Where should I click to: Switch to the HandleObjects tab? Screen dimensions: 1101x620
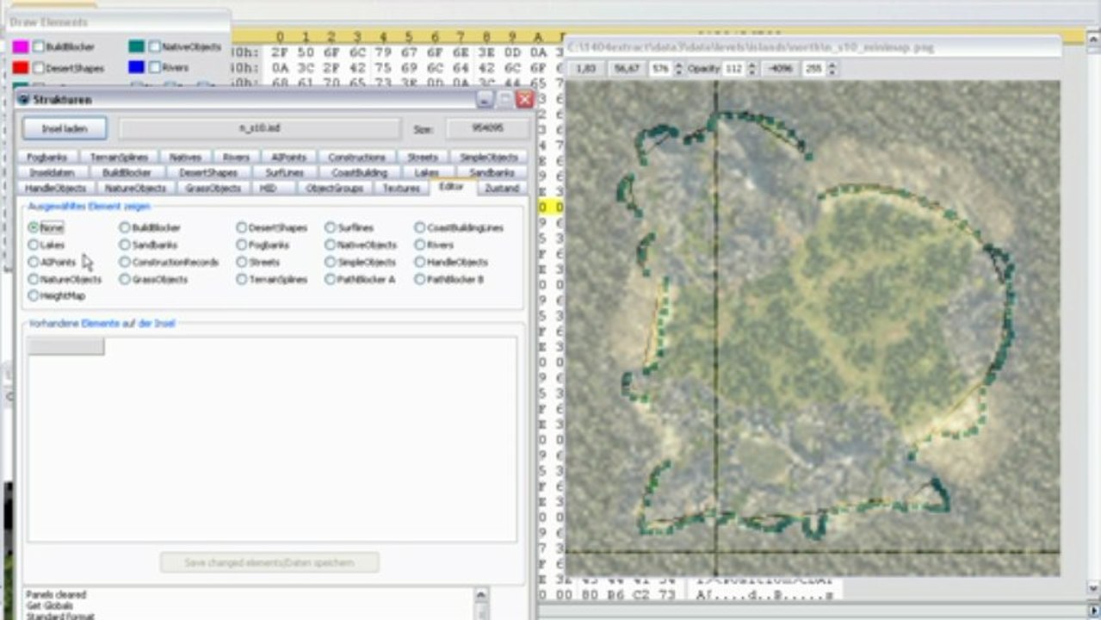55,188
